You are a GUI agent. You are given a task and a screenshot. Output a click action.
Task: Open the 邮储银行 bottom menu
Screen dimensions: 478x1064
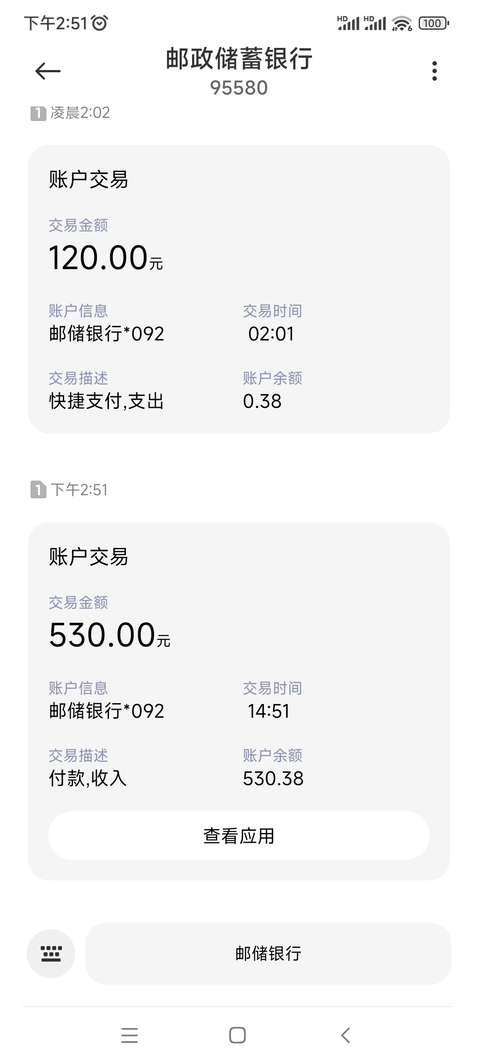268,953
